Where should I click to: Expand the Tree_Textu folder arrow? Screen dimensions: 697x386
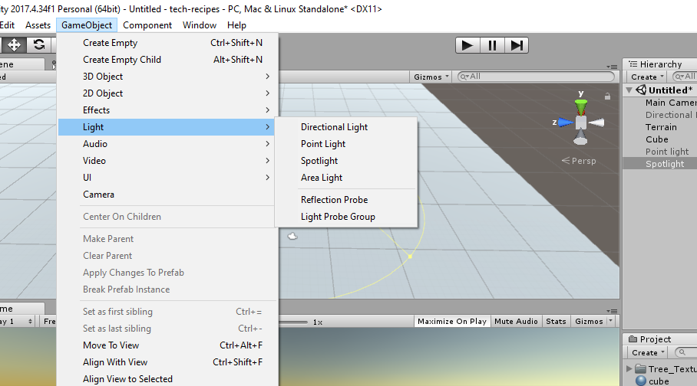point(629,368)
